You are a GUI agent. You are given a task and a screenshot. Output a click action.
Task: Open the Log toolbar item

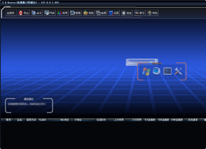click(127, 13)
